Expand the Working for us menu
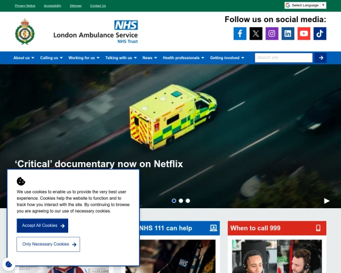The image size is (341, 273). (84, 58)
